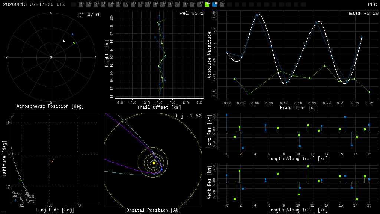This screenshot has height=214, width=380.
Task: Click the vel 63.1 velocity readout
Action: click(191, 13)
